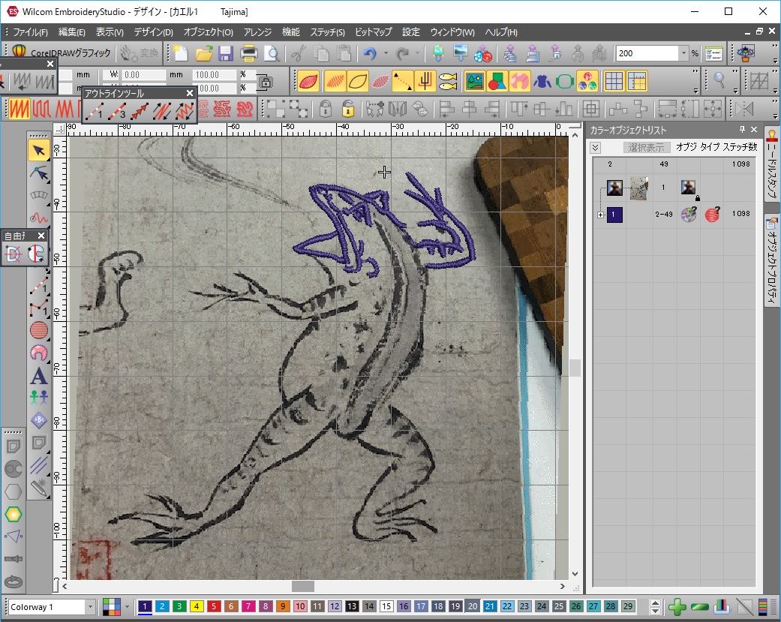Open the undo history dropdown arrow
Image resolution: width=781 pixels, height=622 pixels.
coord(386,53)
